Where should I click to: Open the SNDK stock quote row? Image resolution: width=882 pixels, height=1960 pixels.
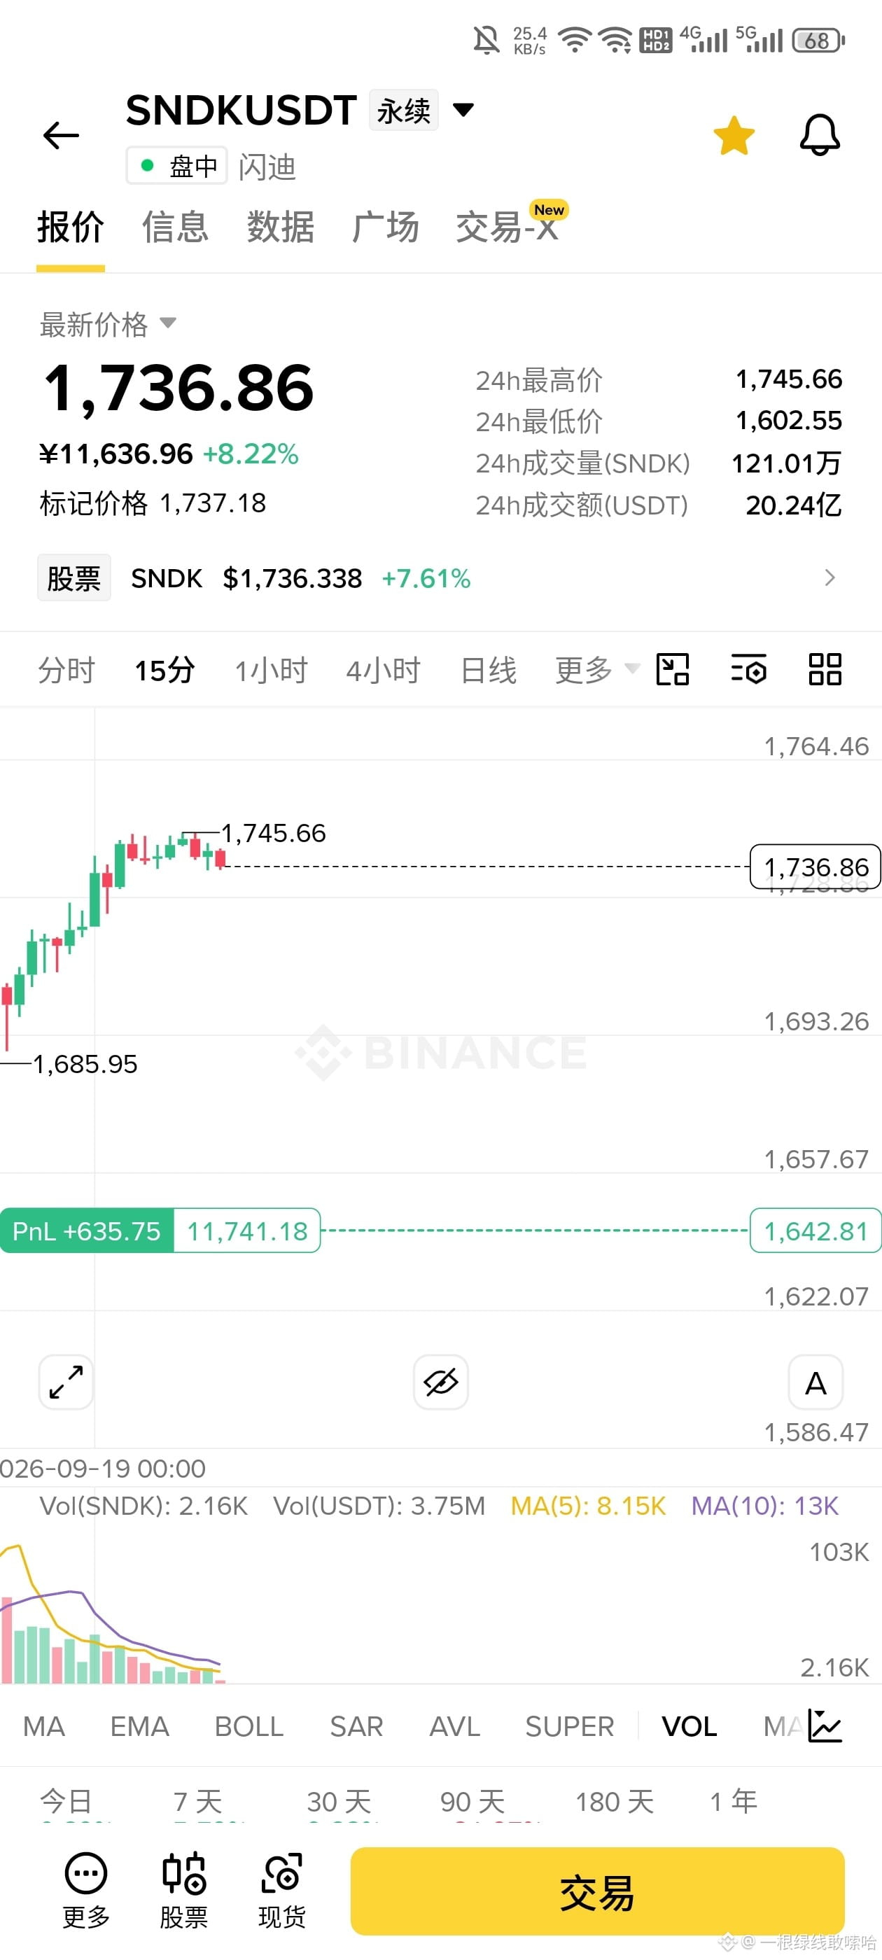440,578
